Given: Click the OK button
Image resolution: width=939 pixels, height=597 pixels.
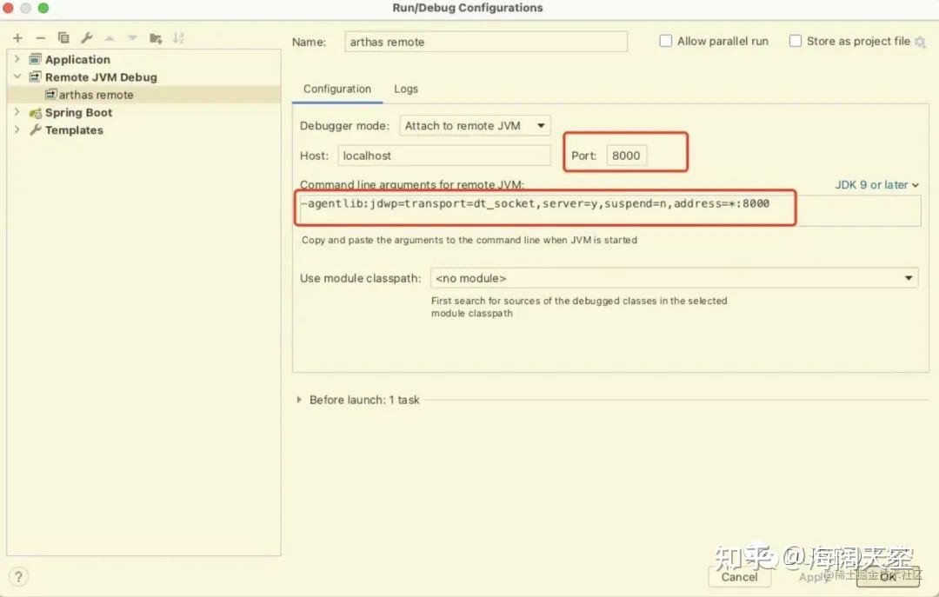Looking at the screenshot, I should tap(888, 577).
